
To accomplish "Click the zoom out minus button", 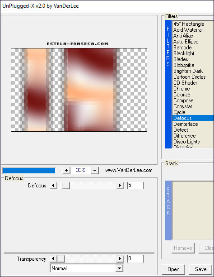I will coord(95,171).
